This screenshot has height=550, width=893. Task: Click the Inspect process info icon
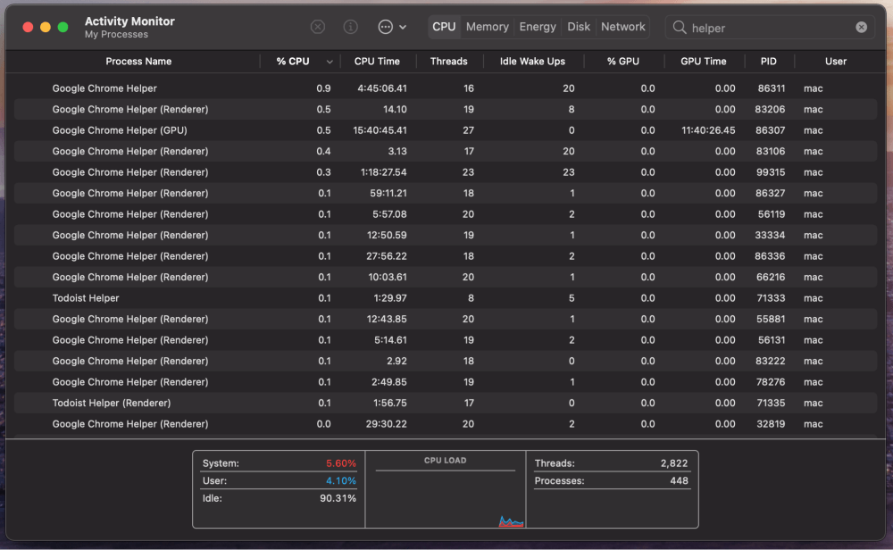pos(351,27)
